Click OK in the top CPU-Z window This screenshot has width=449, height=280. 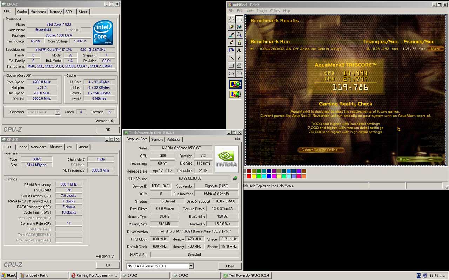coord(108,130)
